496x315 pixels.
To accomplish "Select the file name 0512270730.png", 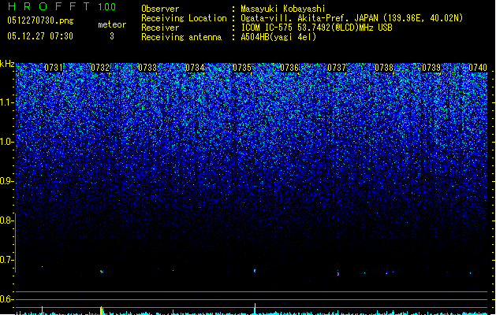I will pos(40,20).
